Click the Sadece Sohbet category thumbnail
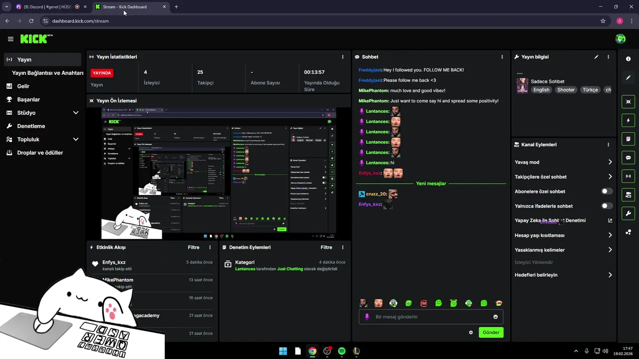639x359 pixels. click(x=522, y=85)
